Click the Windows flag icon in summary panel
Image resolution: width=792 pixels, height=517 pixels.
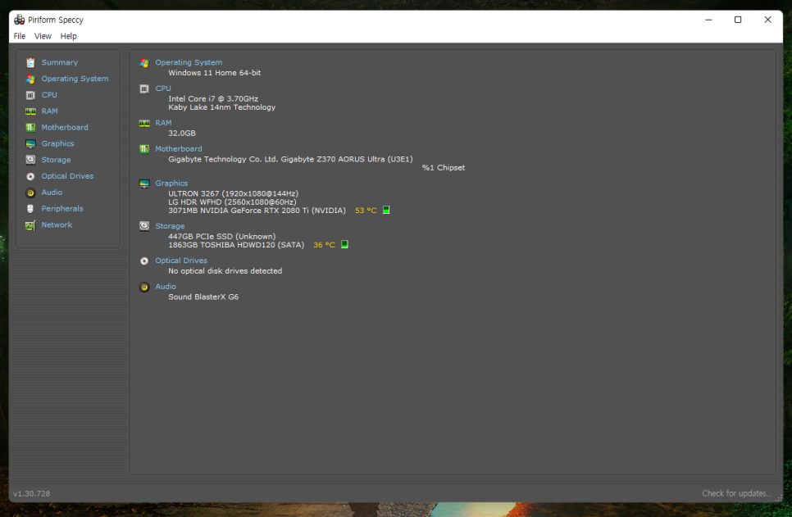click(144, 62)
